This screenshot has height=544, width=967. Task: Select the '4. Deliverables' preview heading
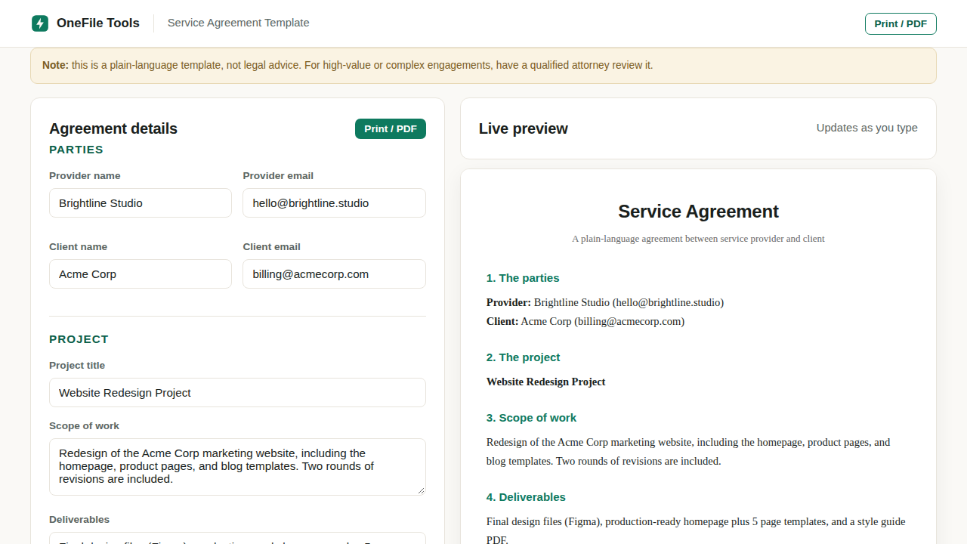point(526,497)
